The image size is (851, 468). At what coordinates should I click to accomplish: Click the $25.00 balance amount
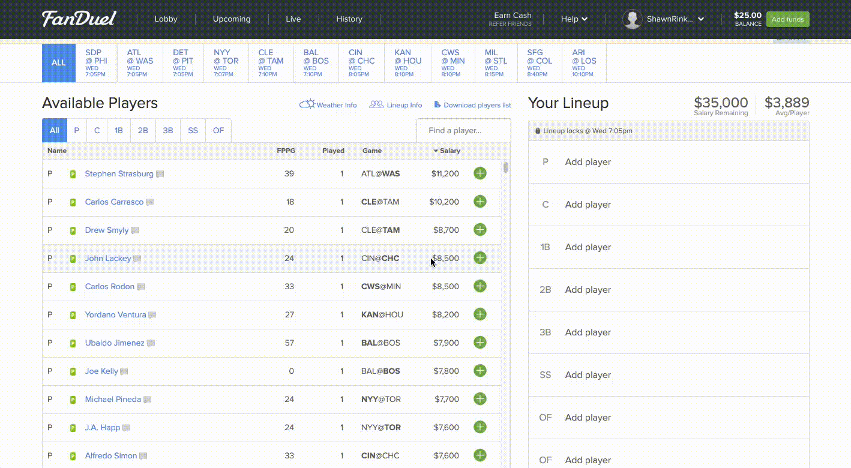coord(748,16)
